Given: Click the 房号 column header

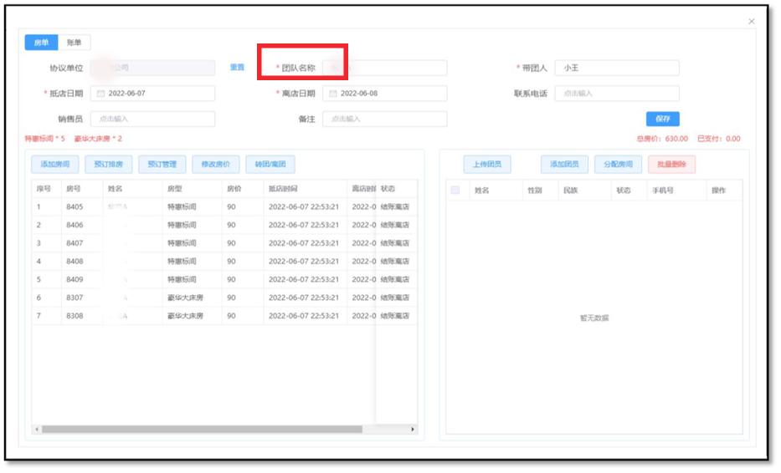Looking at the screenshot, I should click(73, 189).
